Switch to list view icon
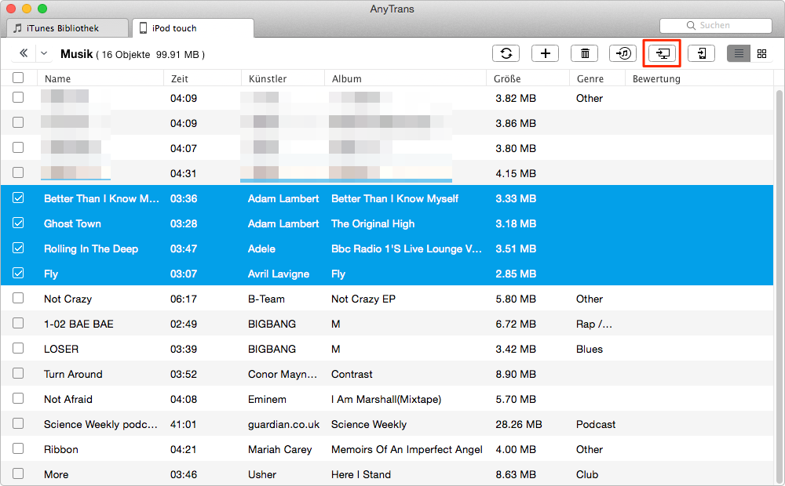Image resolution: width=785 pixels, height=486 pixels. [739, 53]
